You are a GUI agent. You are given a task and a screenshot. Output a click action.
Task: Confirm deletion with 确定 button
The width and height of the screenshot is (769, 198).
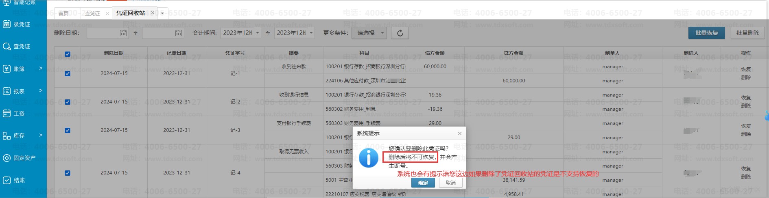point(423,183)
